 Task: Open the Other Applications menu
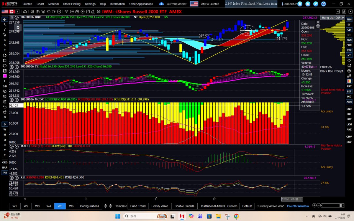pyautogui.click(x=141, y=4)
